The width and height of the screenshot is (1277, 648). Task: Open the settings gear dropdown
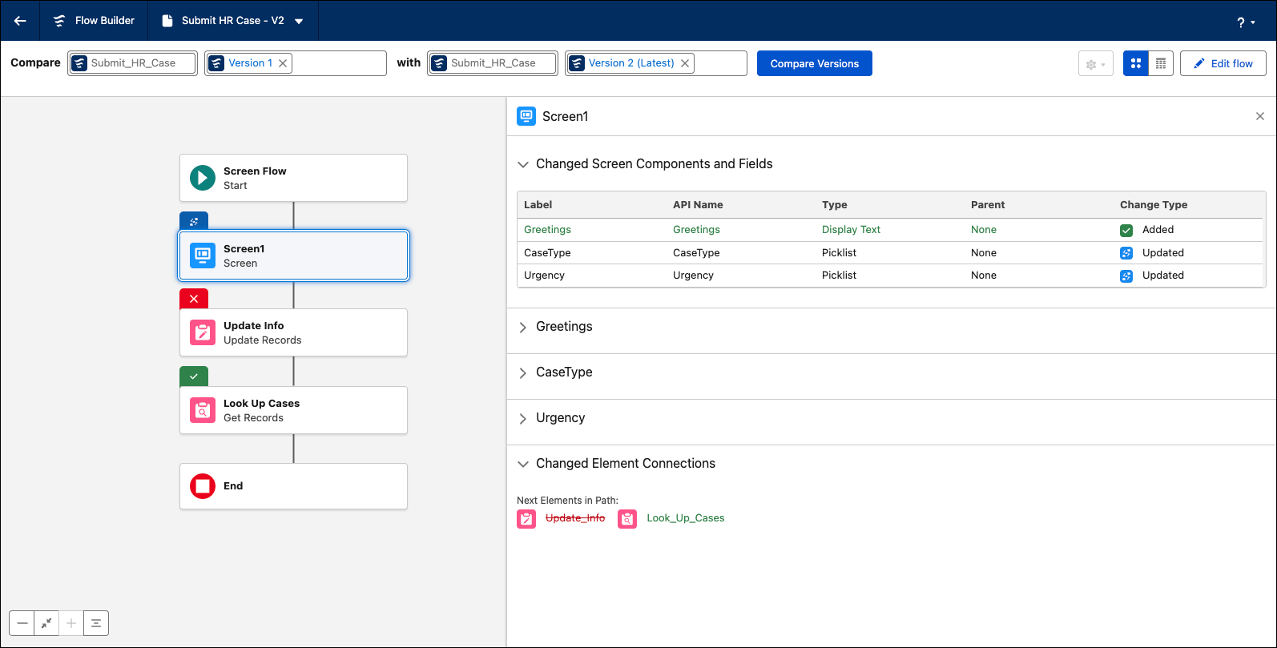point(1095,64)
